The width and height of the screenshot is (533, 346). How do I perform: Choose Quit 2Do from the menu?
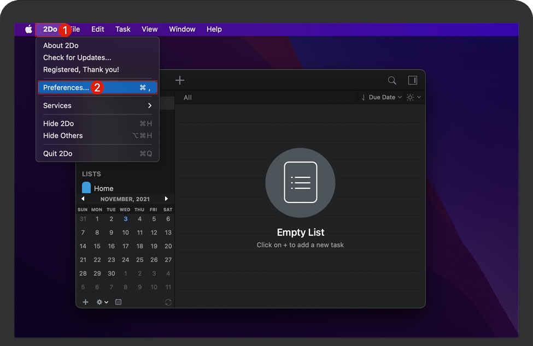tap(58, 153)
